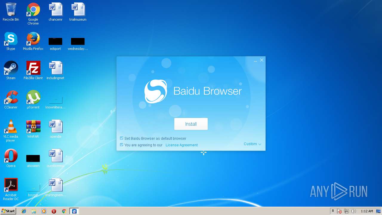The image size is (382, 215).
Task: Launch Chrome from the taskbar
Action: pyautogui.click(x=64, y=211)
